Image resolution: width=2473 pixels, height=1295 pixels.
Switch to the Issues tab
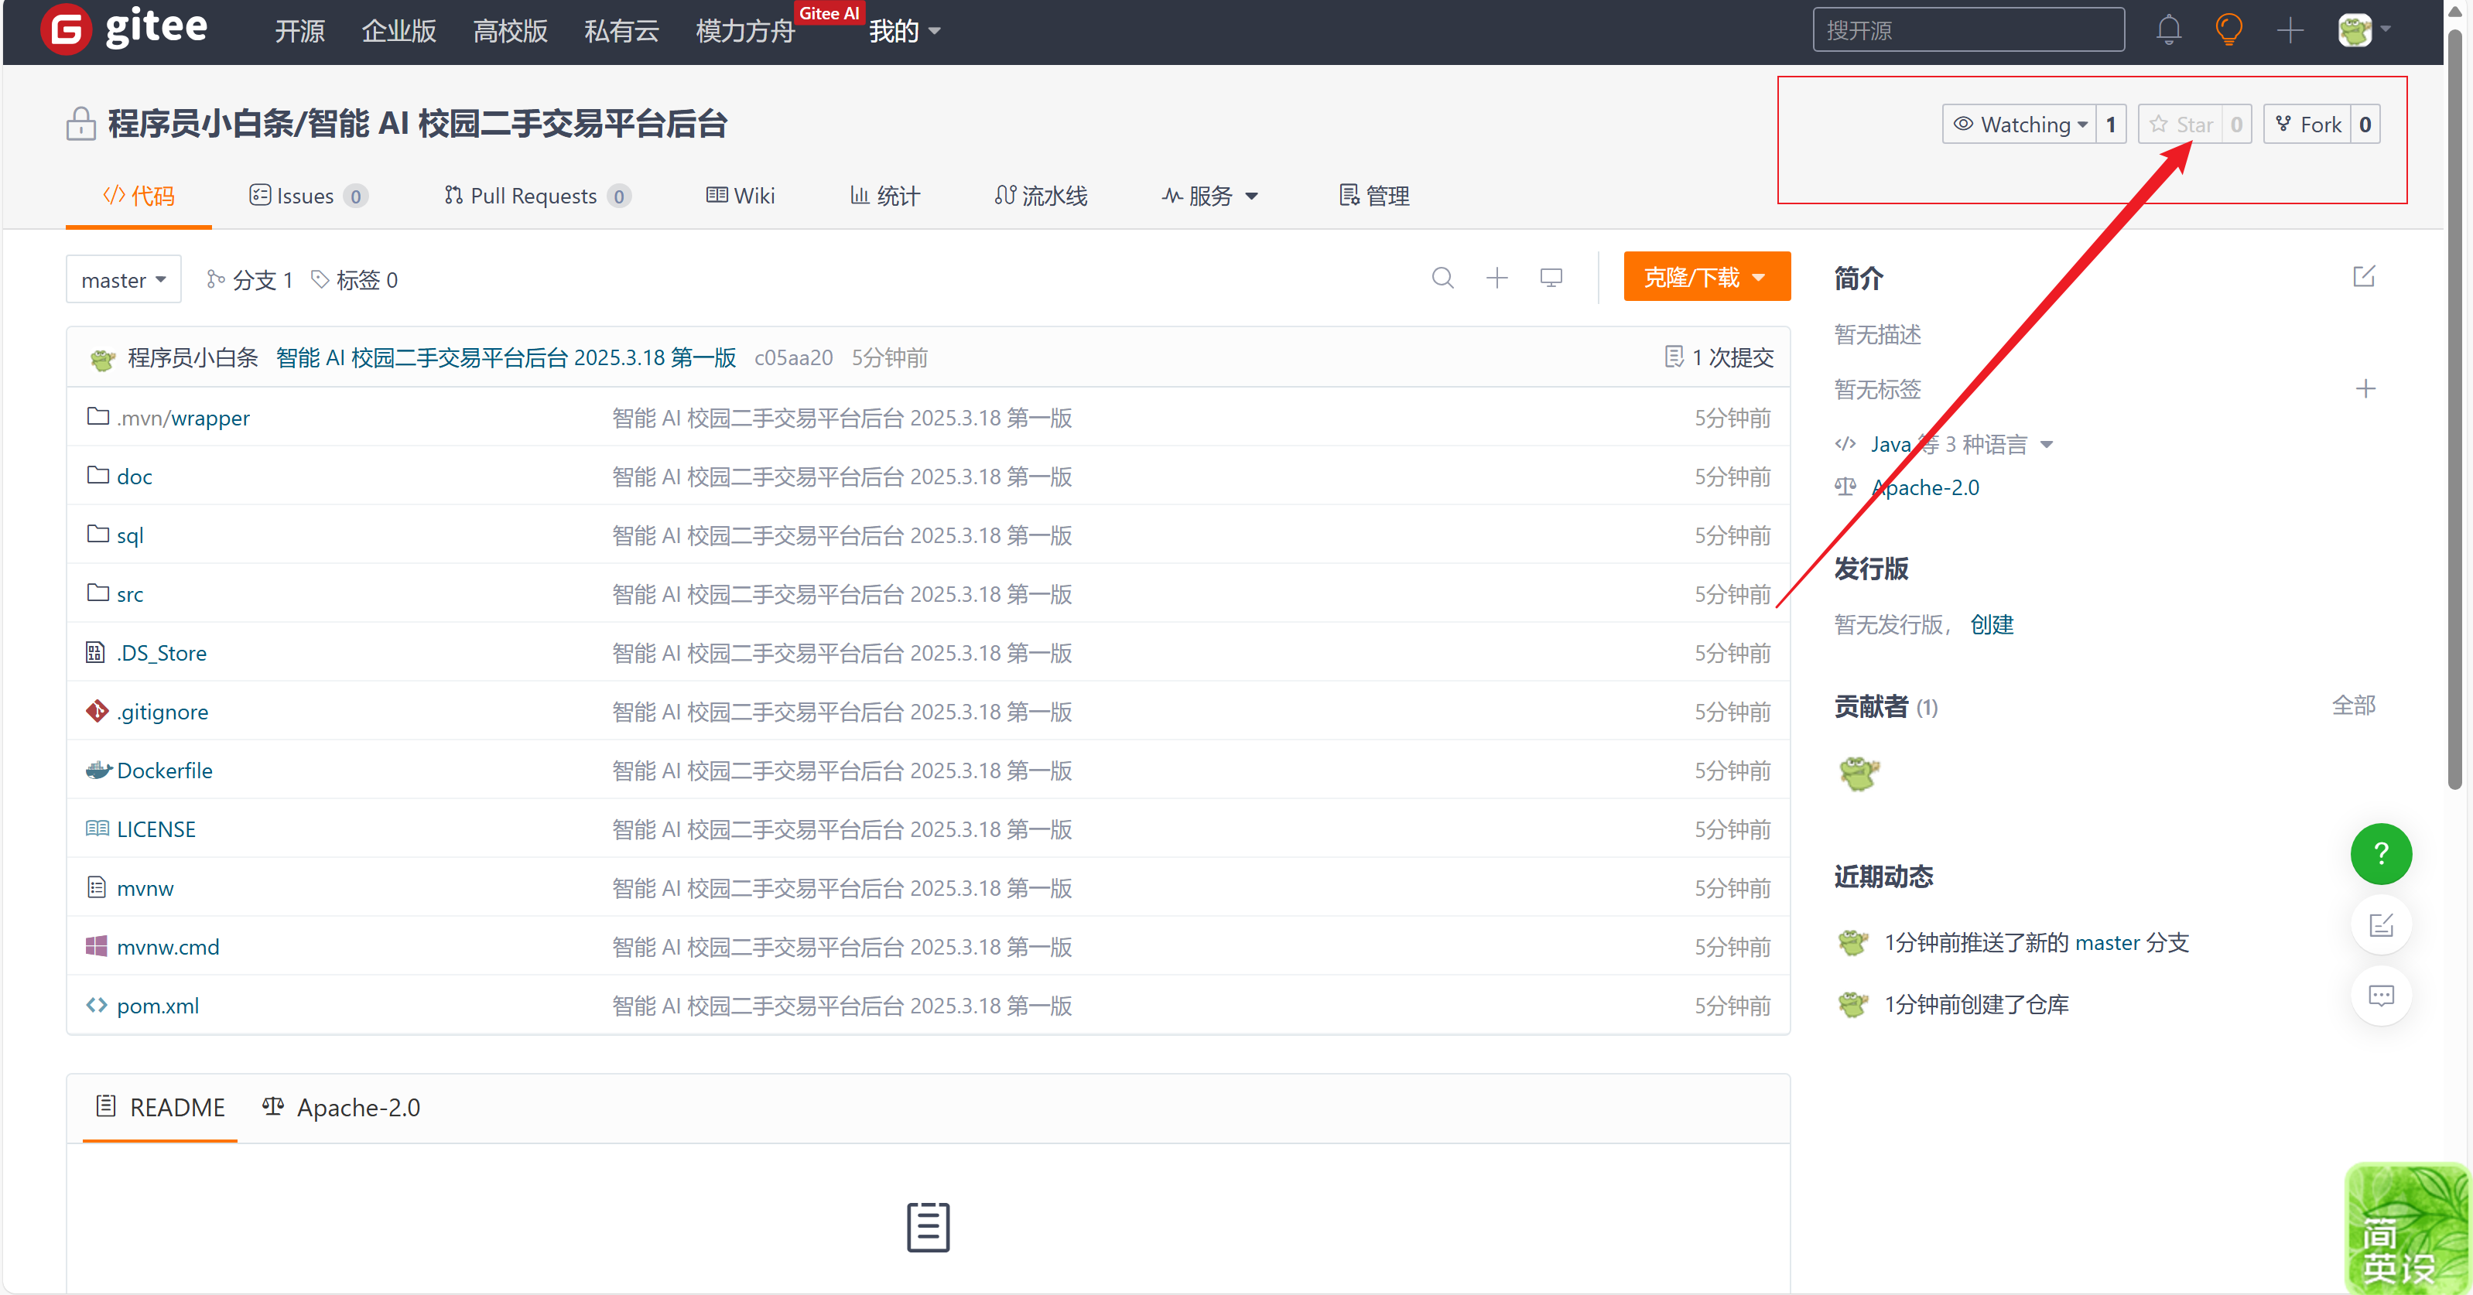coord(306,196)
